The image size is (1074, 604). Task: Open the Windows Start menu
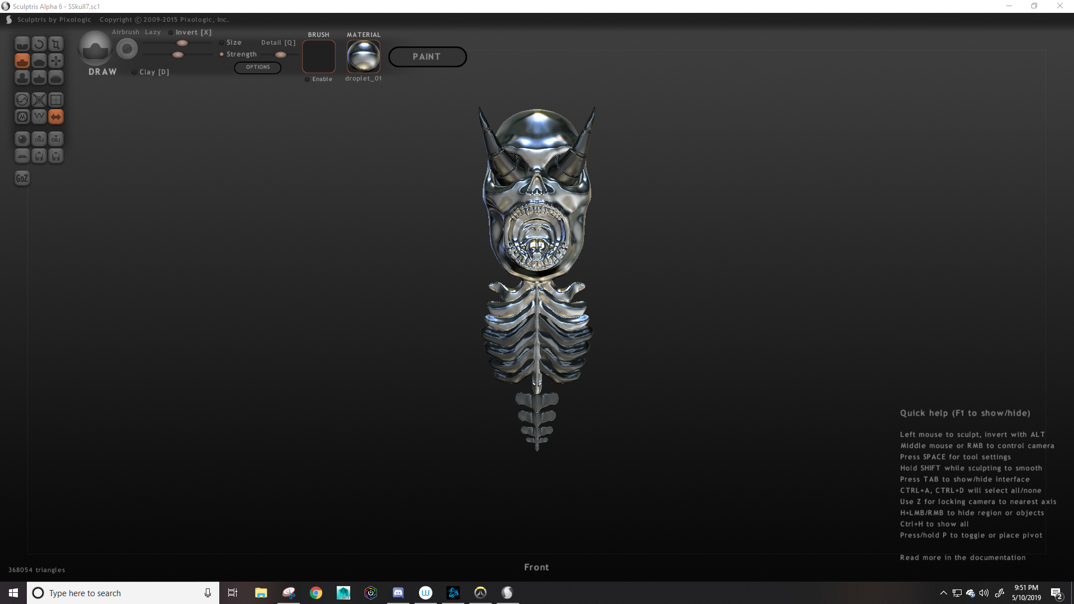[x=13, y=593]
